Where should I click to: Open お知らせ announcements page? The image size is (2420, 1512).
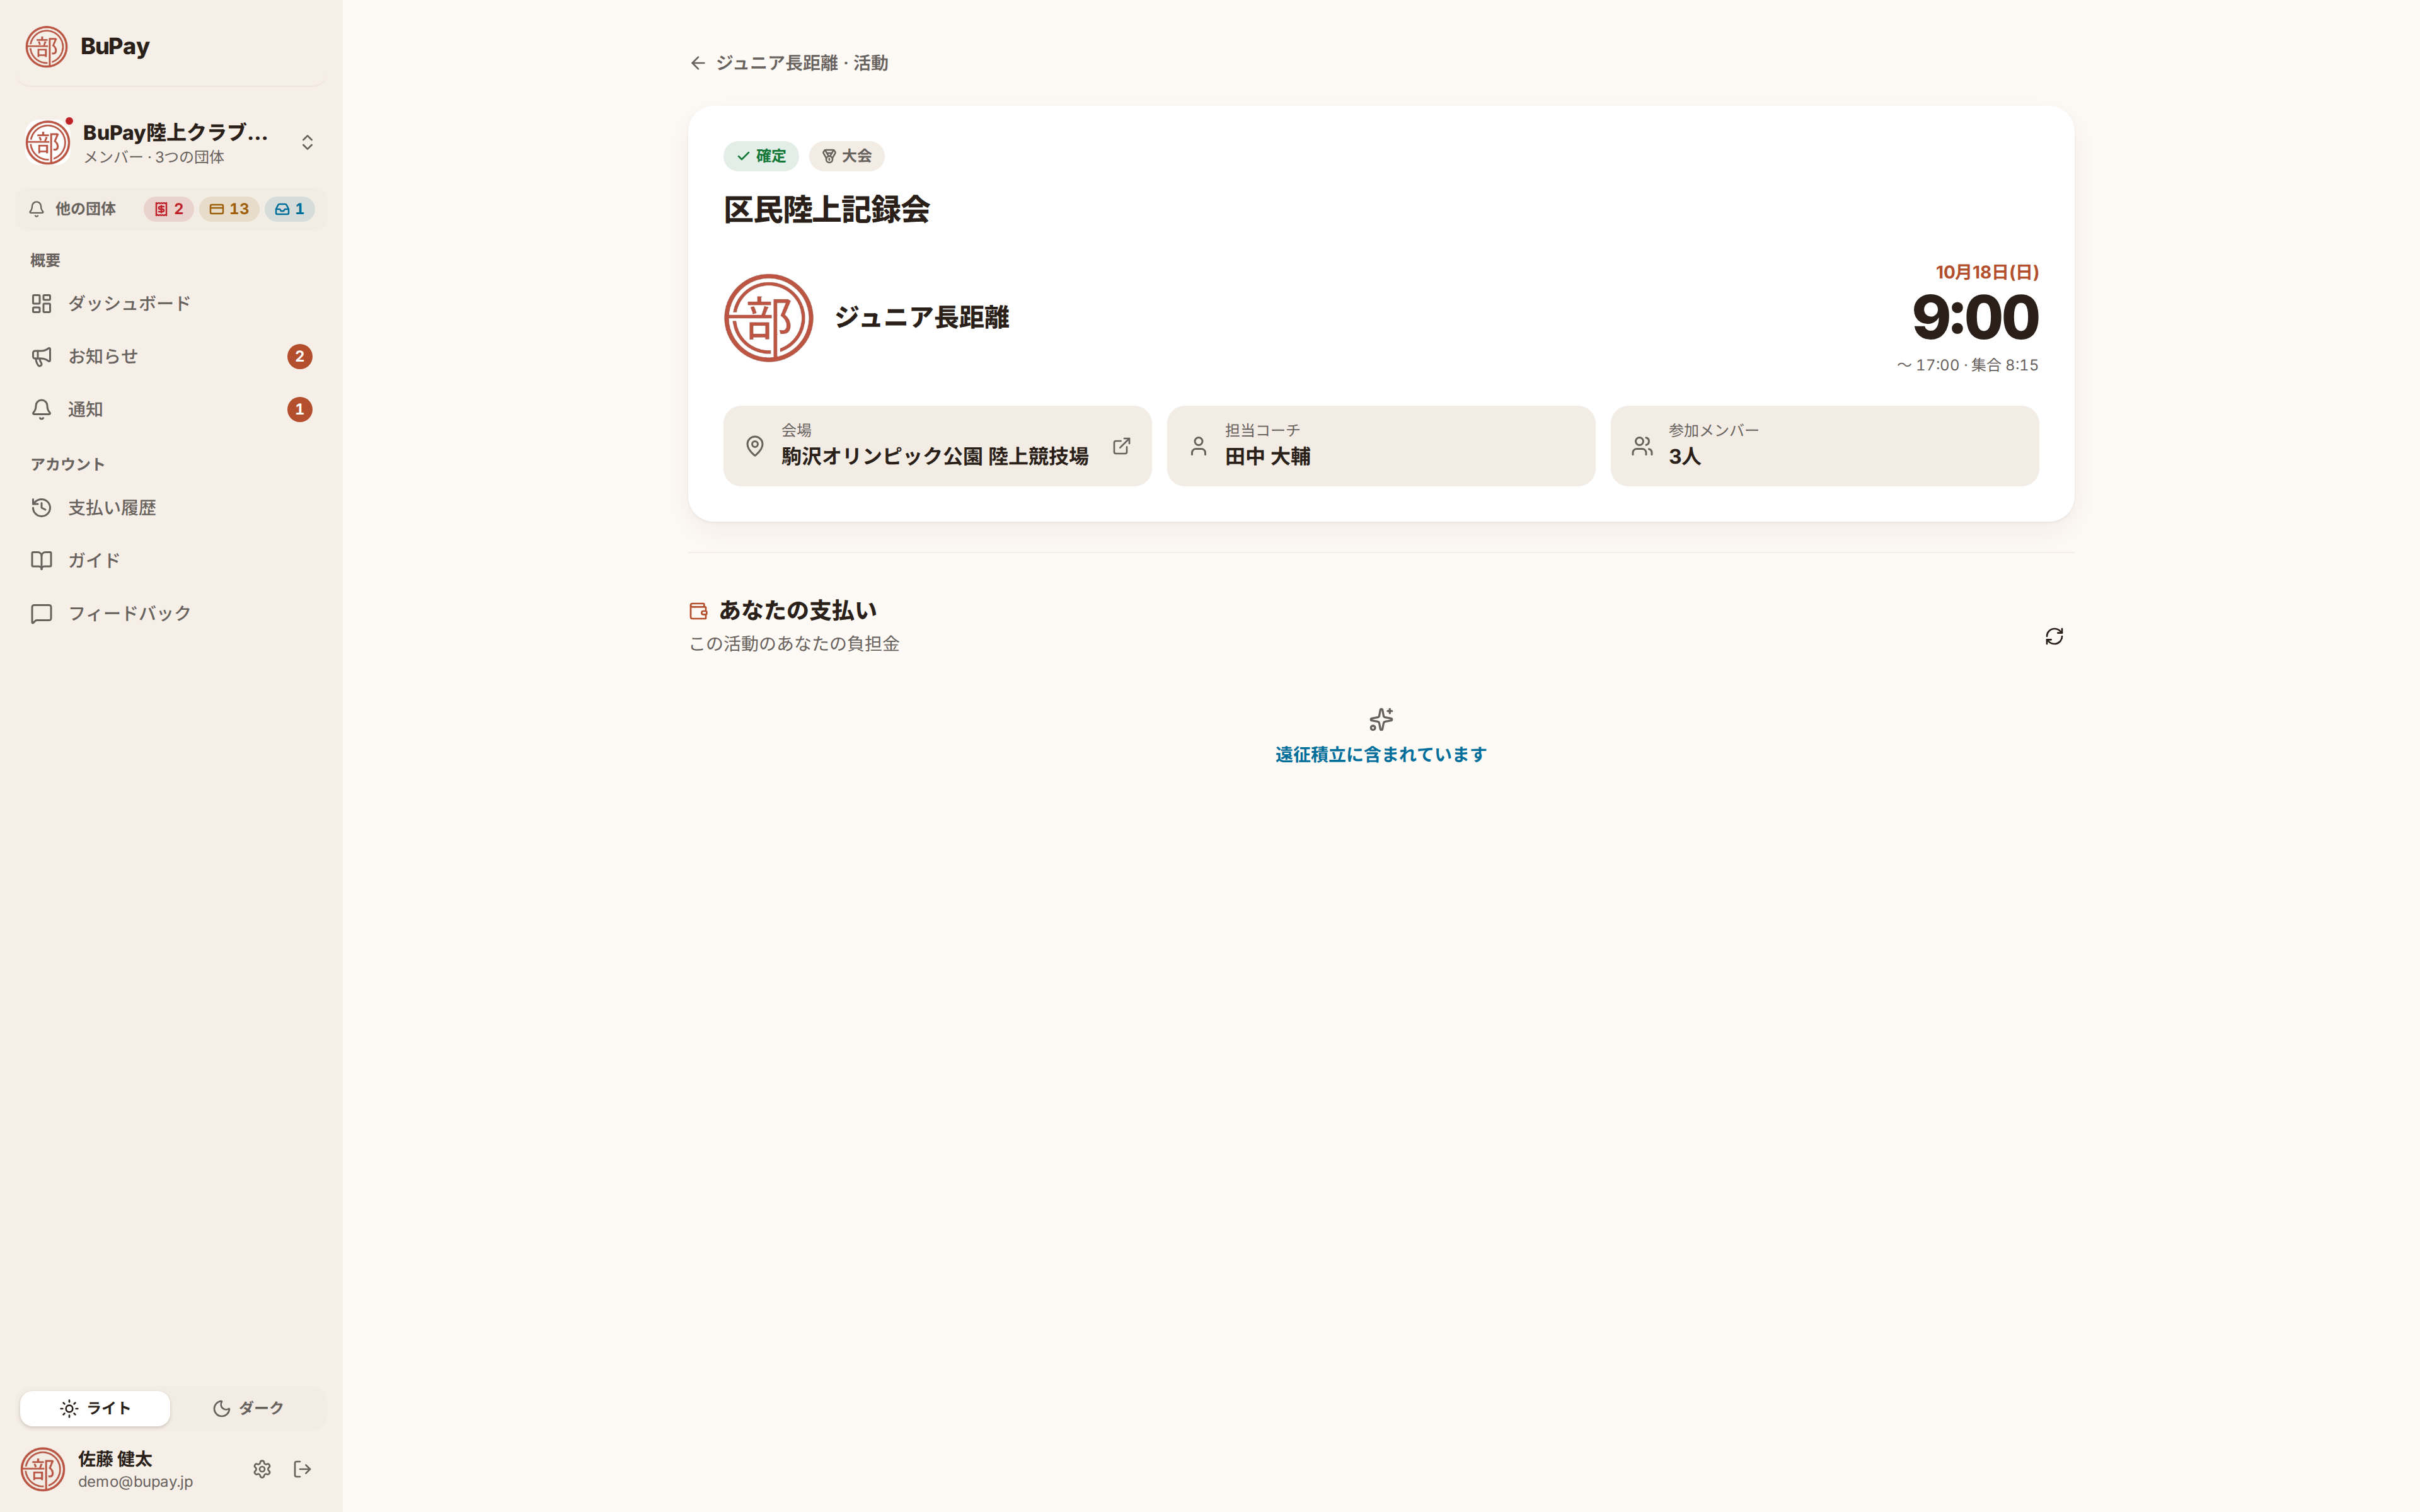tap(171, 356)
